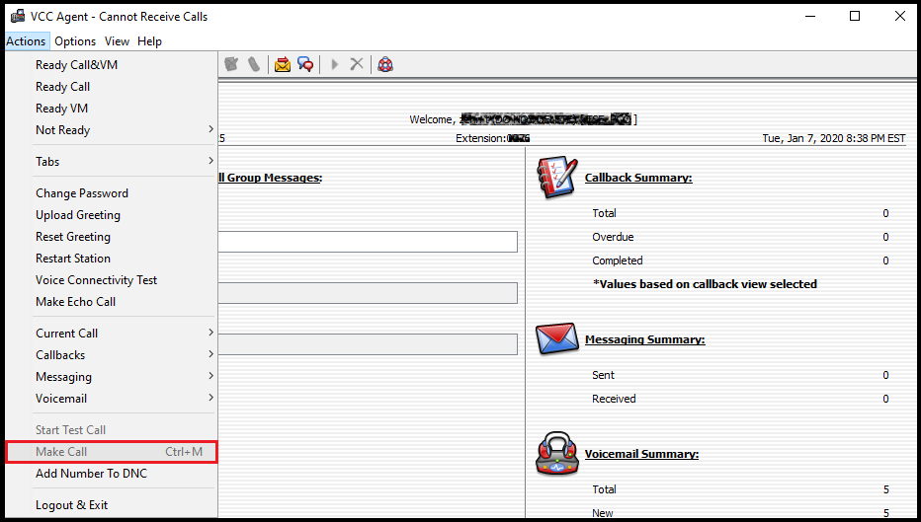Expand the Callbacks submenu
Viewport: 921px width, 522px height.
point(126,355)
